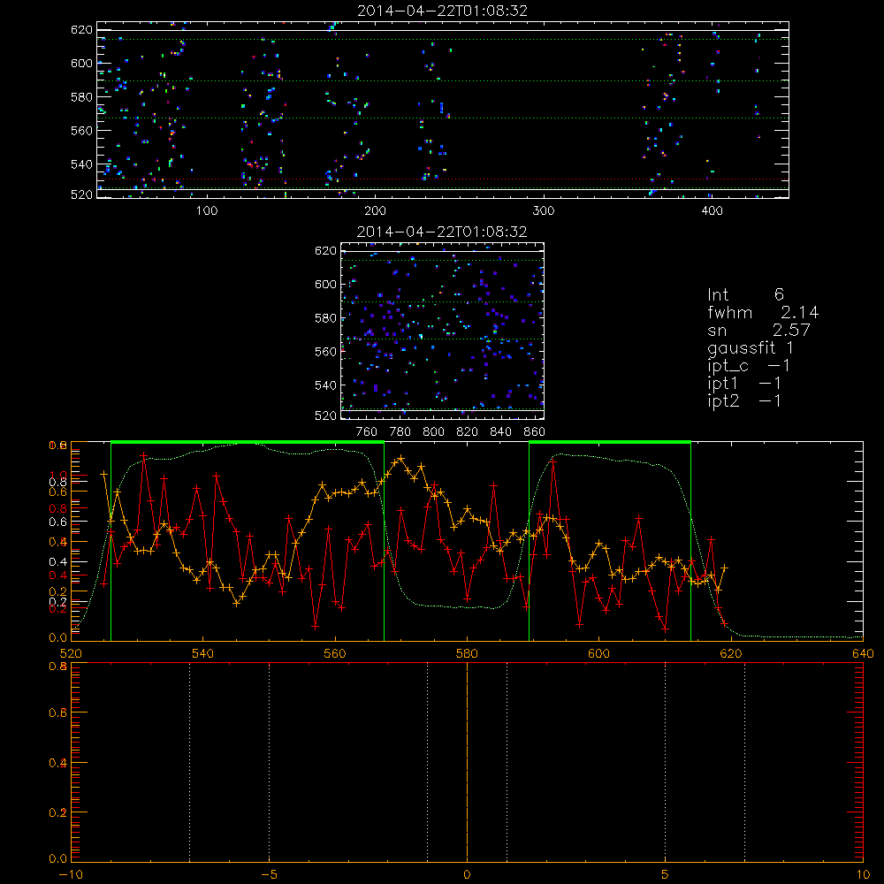Click the 820 label on middle panel x-axis
Image resolution: width=884 pixels, height=884 pixels.
pos(468,432)
